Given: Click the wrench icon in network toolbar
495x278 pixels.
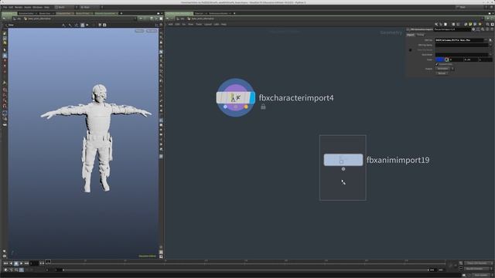Looking at the screenshot, I should (436, 24).
